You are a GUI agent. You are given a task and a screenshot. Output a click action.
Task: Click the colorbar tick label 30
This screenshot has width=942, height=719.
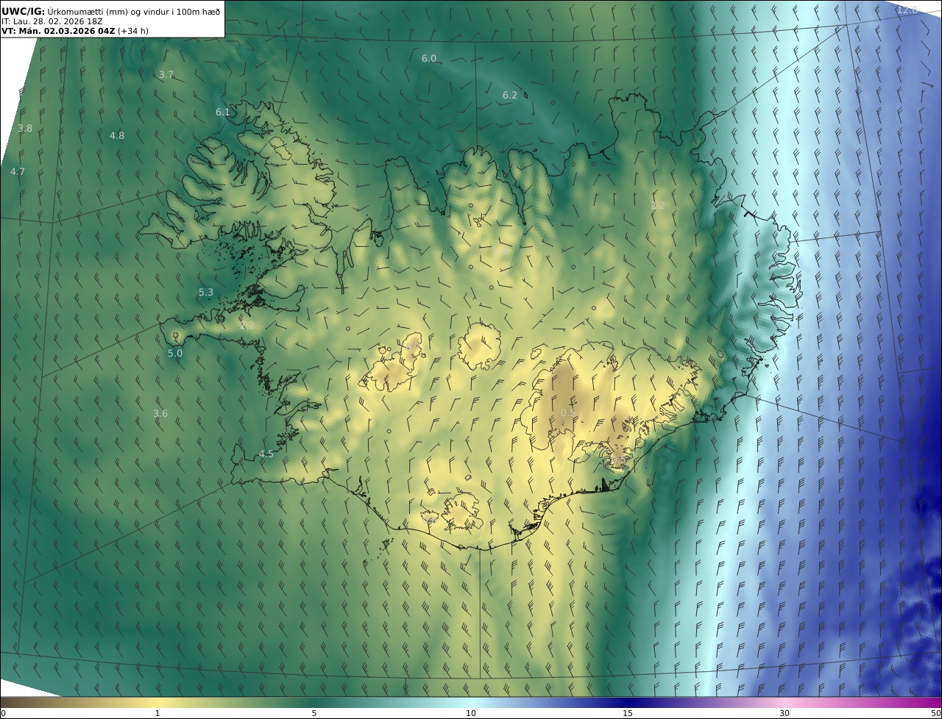click(x=785, y=713)
